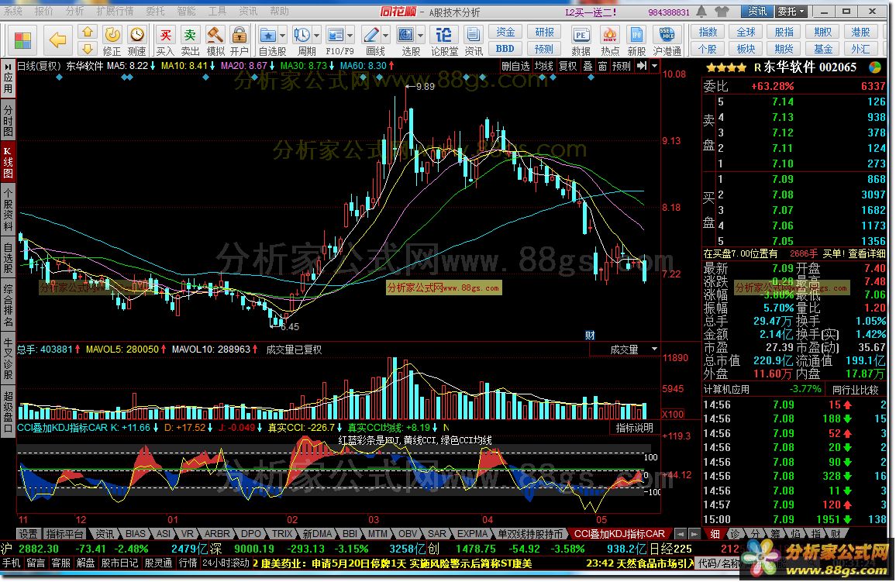896x582 pixels.
Task: Toggle 删自选 remove from watchlist
Action: point(515,66)
